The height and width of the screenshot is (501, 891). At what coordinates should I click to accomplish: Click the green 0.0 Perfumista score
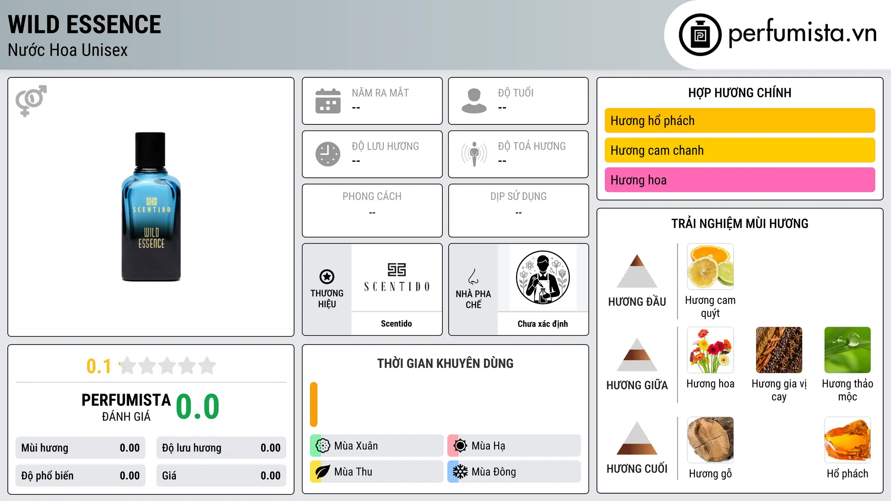click(198, 407)
